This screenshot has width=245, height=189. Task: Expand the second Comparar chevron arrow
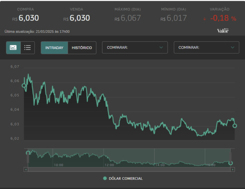coord(232,47)
